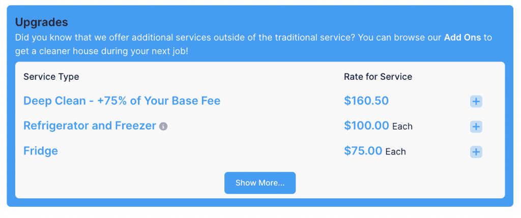
Task: Click the Rate for Service column header
Action: [378, 77]
